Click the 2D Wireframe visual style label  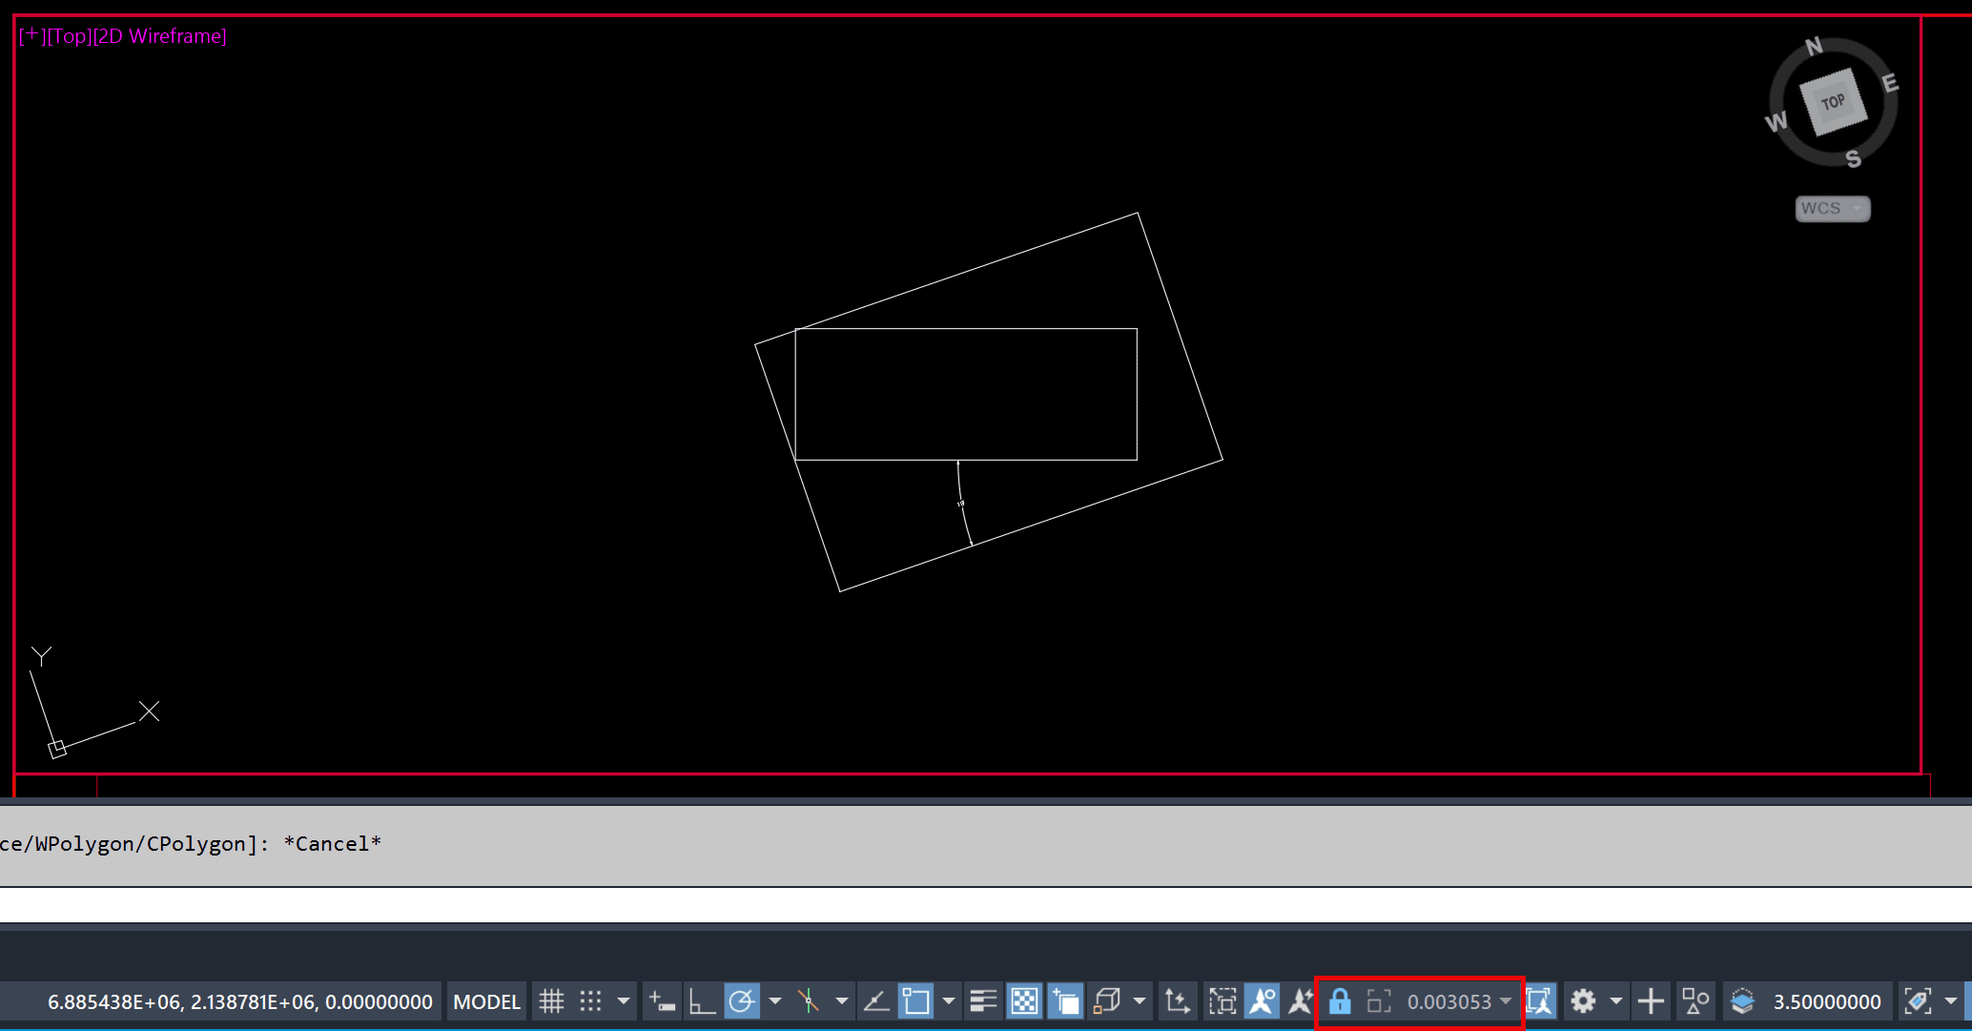tap(159, 36)
